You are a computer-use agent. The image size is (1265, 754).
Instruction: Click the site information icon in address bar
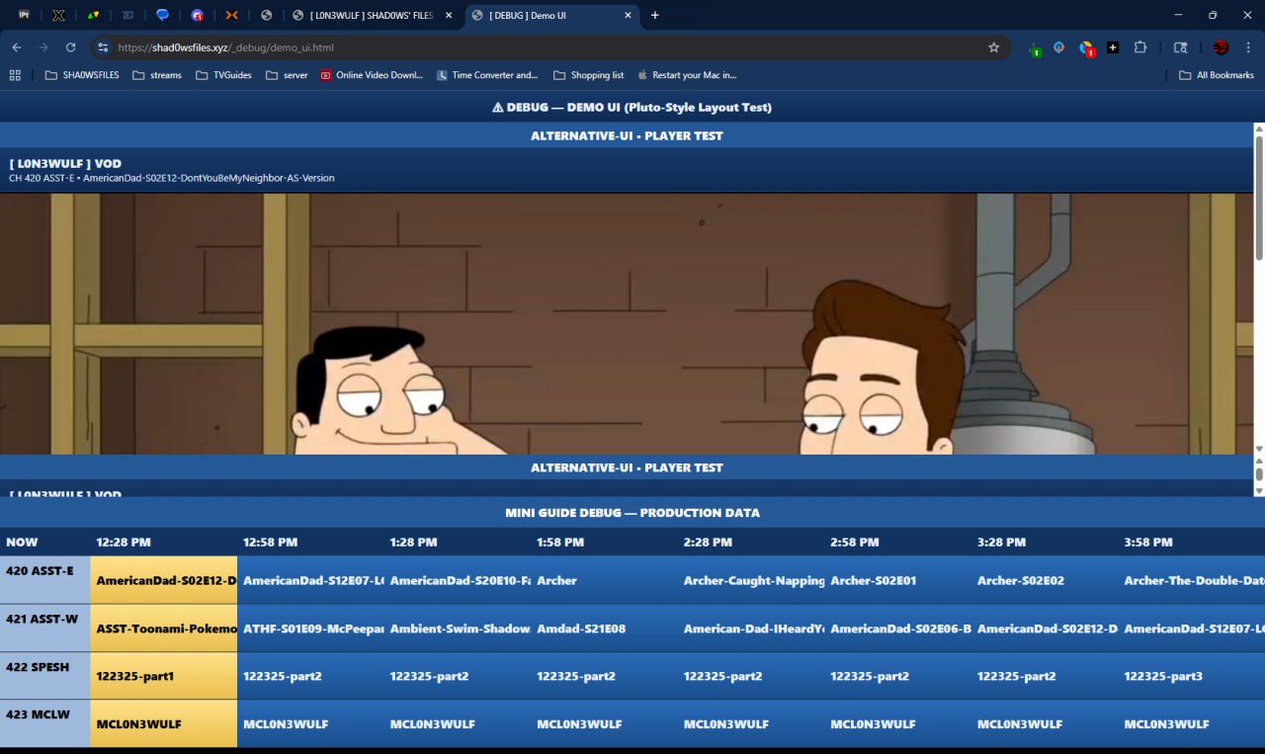pos(102,47)
